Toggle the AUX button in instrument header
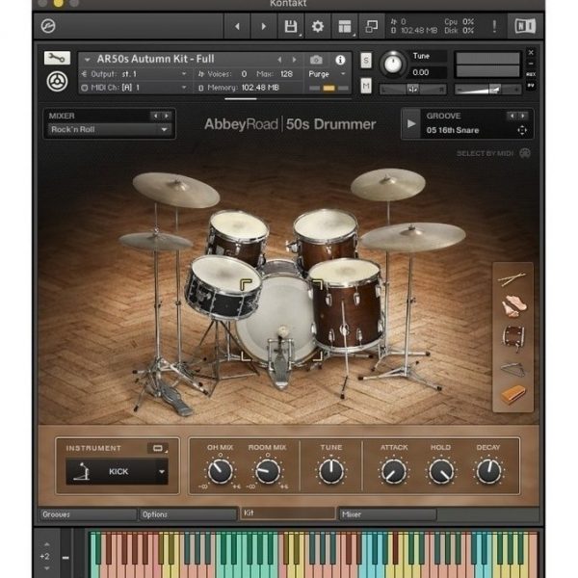Viewport: 578px width, 578px height. tap(531, 74)
